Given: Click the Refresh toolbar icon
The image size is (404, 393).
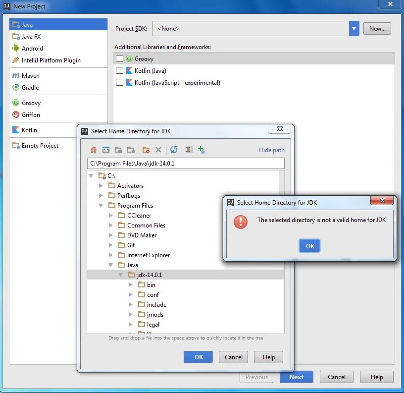Looking at the screenshot, I should (x=174, y=150).
